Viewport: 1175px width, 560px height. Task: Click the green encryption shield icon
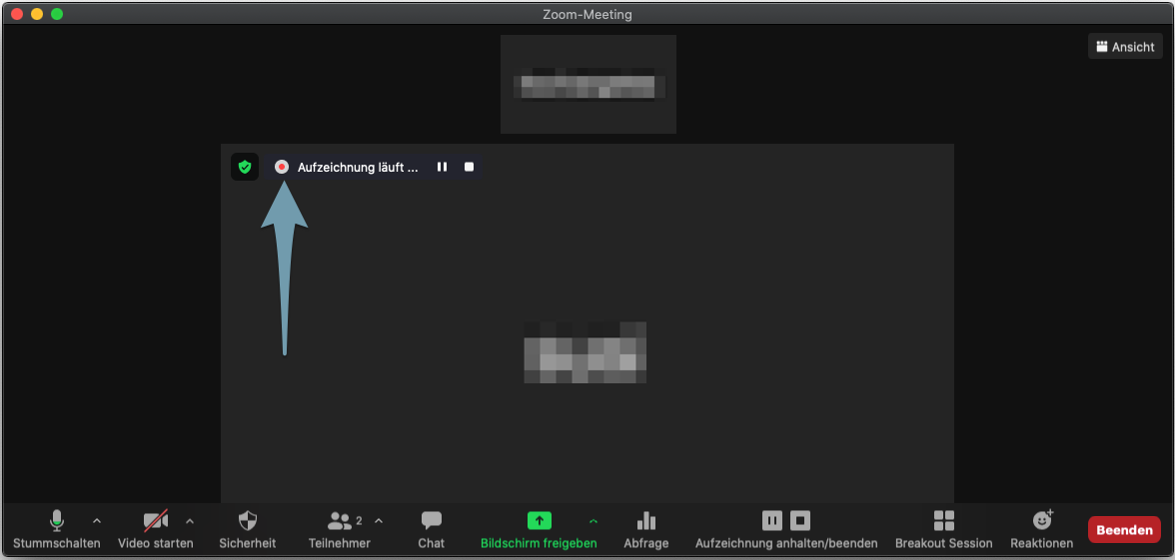coord(244,167)
